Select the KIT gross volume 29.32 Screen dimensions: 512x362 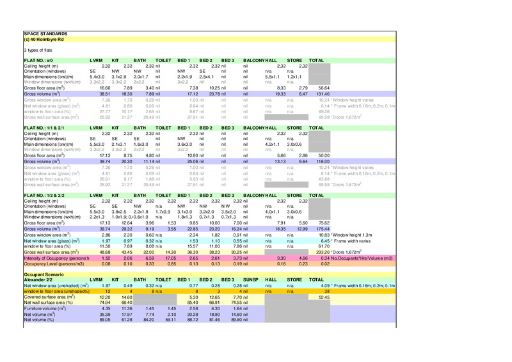[x=127, y=229]
